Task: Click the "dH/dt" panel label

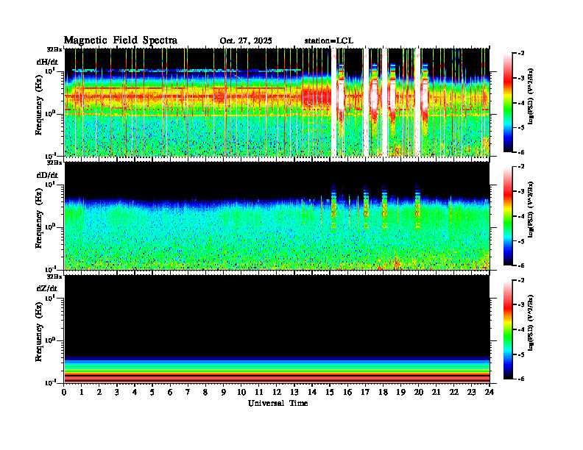Action: tap(47, 62)
